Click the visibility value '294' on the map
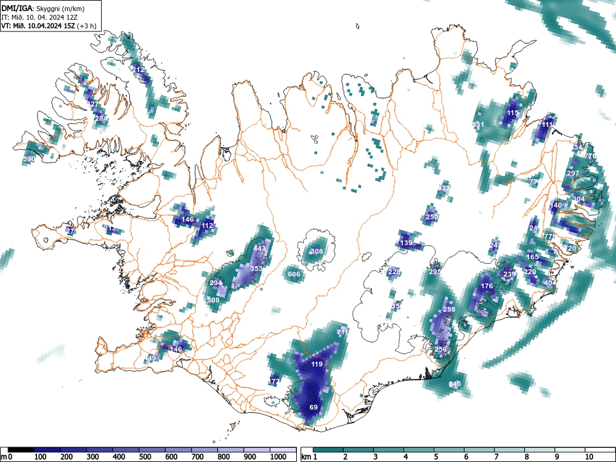 [216, 283]
